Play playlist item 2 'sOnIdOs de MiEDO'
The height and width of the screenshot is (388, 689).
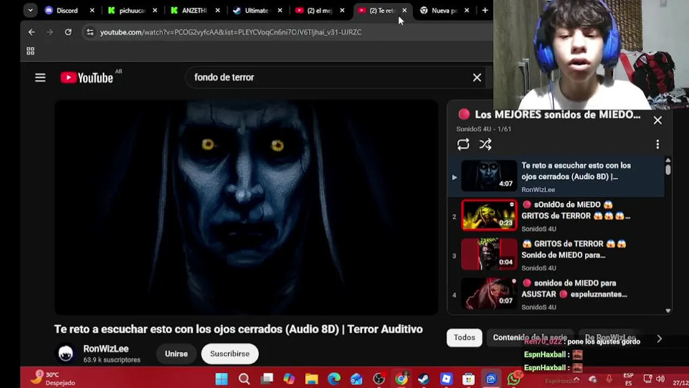click(x=557, y=216)
